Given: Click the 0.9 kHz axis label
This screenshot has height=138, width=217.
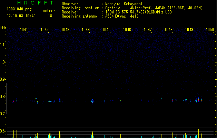Looking at the screenshot, I should point(3,79).
